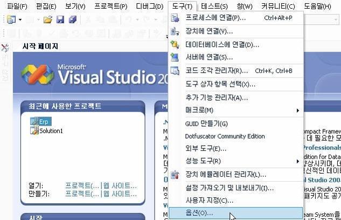This screenshot has width=341, height=220.
Task: Select GUID 만들기(G) menu item
Action: pos(236,124)
